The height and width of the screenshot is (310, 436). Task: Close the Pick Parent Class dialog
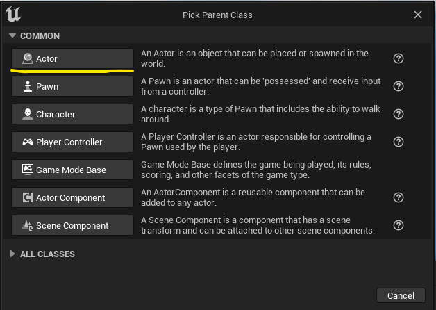[x=418, y=15]
